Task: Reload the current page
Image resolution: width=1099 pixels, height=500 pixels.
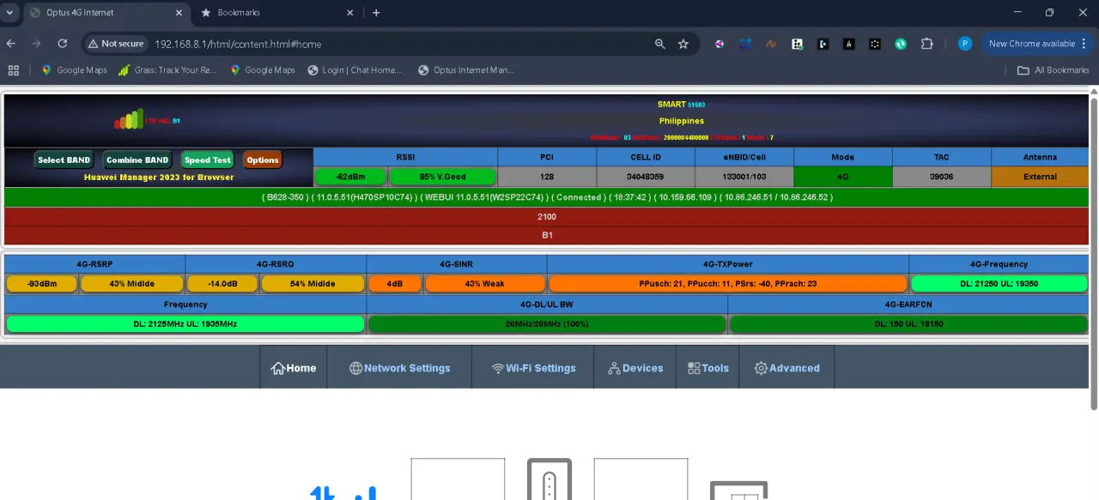Action: 62,44
